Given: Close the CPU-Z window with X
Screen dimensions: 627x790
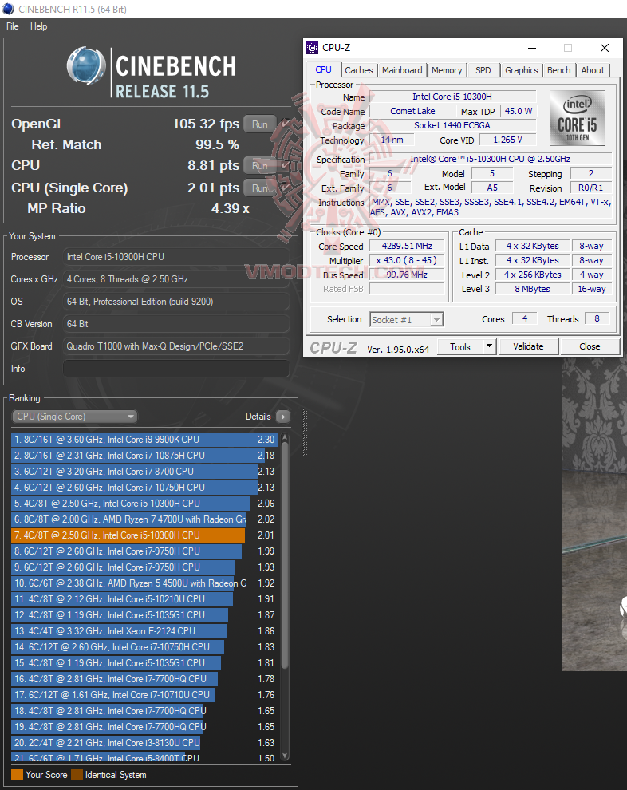Looking at the screenshot, I should pos(605,48).
